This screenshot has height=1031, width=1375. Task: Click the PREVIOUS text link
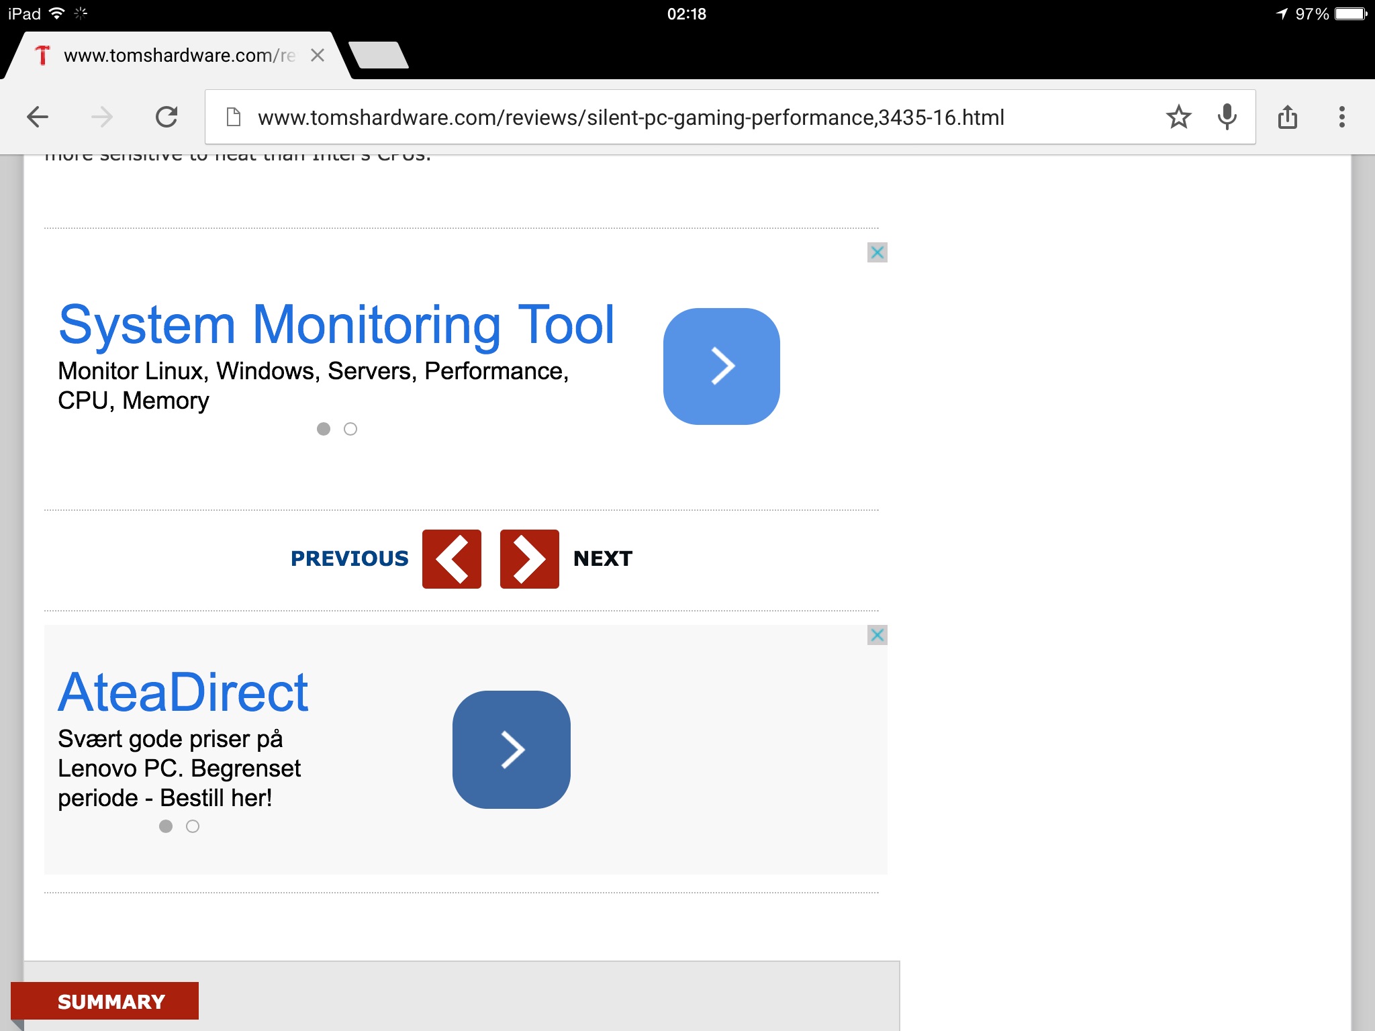349,558
